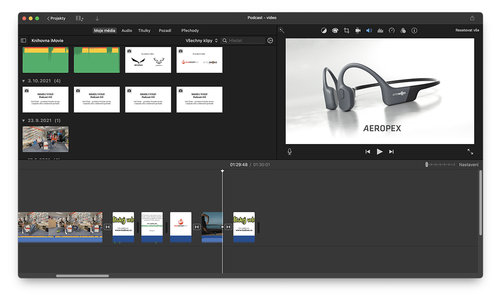Click the 01:29:48 current timecode
The width and height of the screenshot is (501, 302).
click(238, 165)
